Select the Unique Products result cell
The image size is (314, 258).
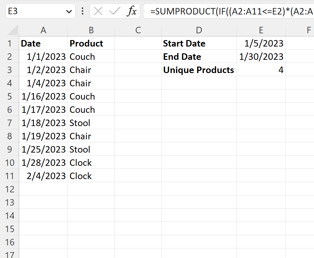click(x=261, y=70)
